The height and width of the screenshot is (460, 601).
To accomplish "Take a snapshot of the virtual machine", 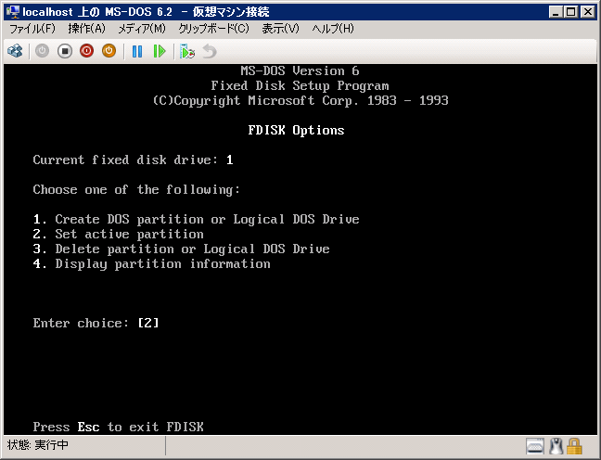I will tap(187, 51).
